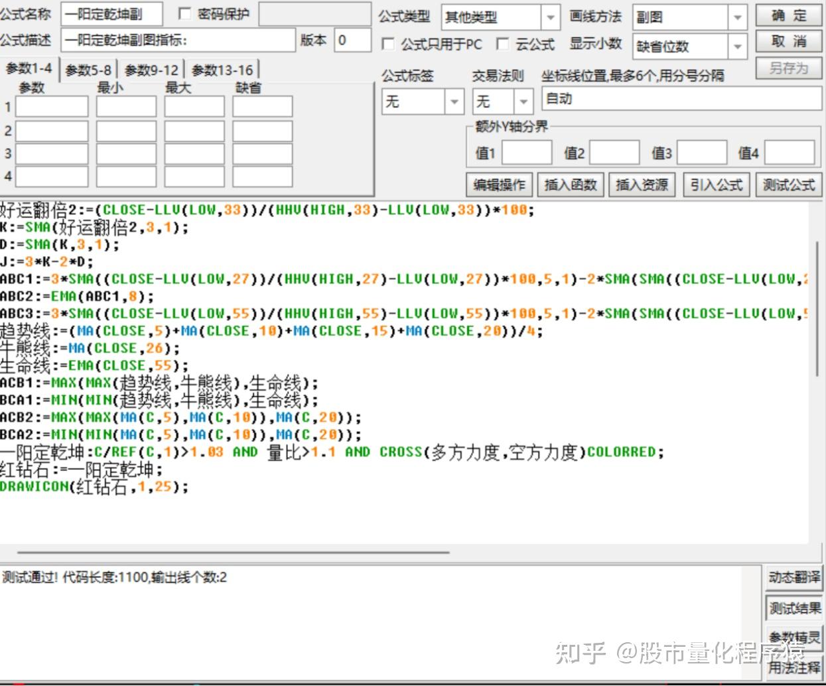Focus the 公式名称 input field
This screenshot has height=686, width=826.
(111, 14)
